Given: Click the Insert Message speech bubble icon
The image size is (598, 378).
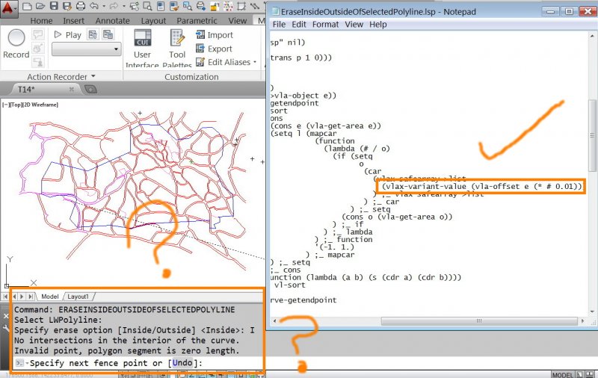Looking at the screenshot, I should [38, 34].
